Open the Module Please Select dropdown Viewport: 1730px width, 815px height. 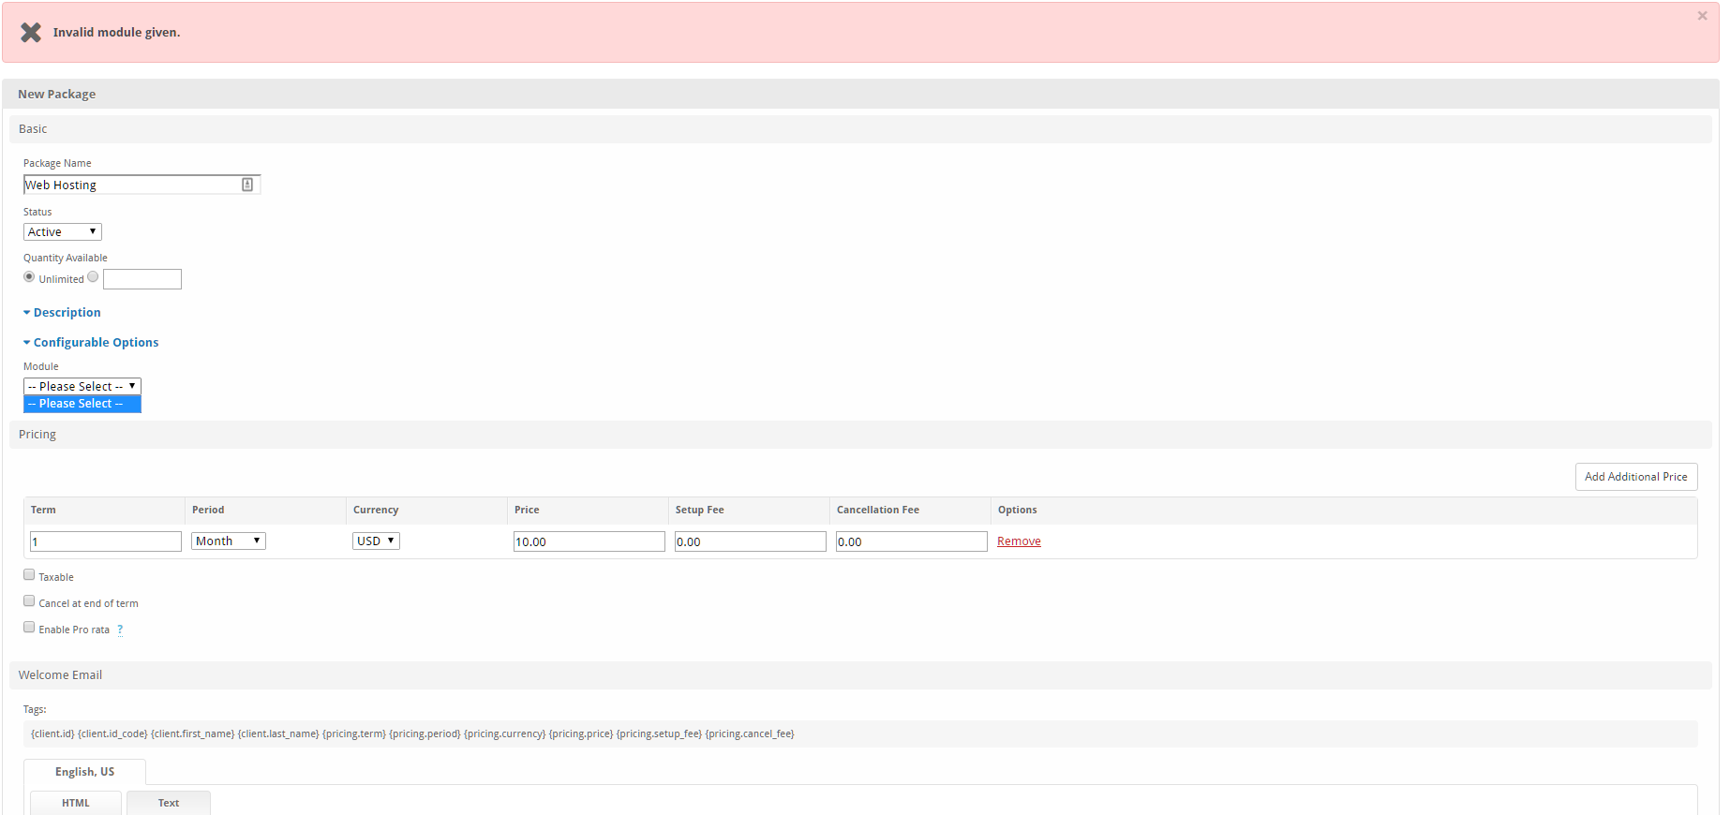pyautogui.click(x=82, y=386)
